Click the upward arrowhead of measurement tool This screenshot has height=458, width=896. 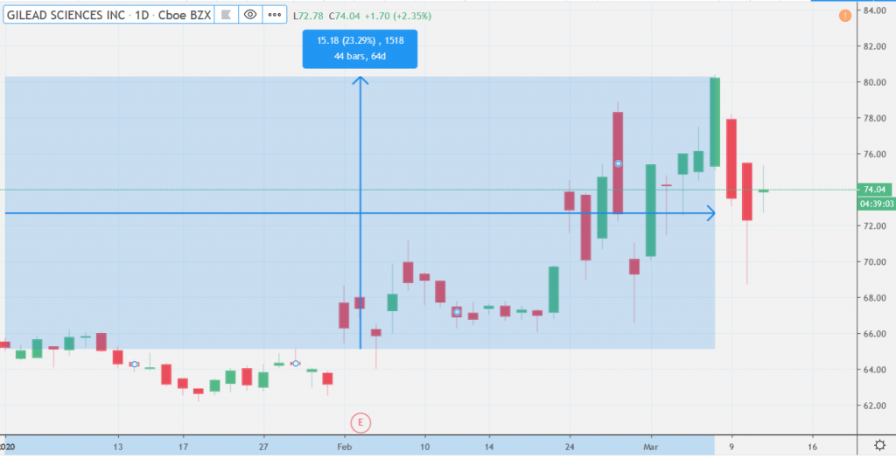coord(360,80)
